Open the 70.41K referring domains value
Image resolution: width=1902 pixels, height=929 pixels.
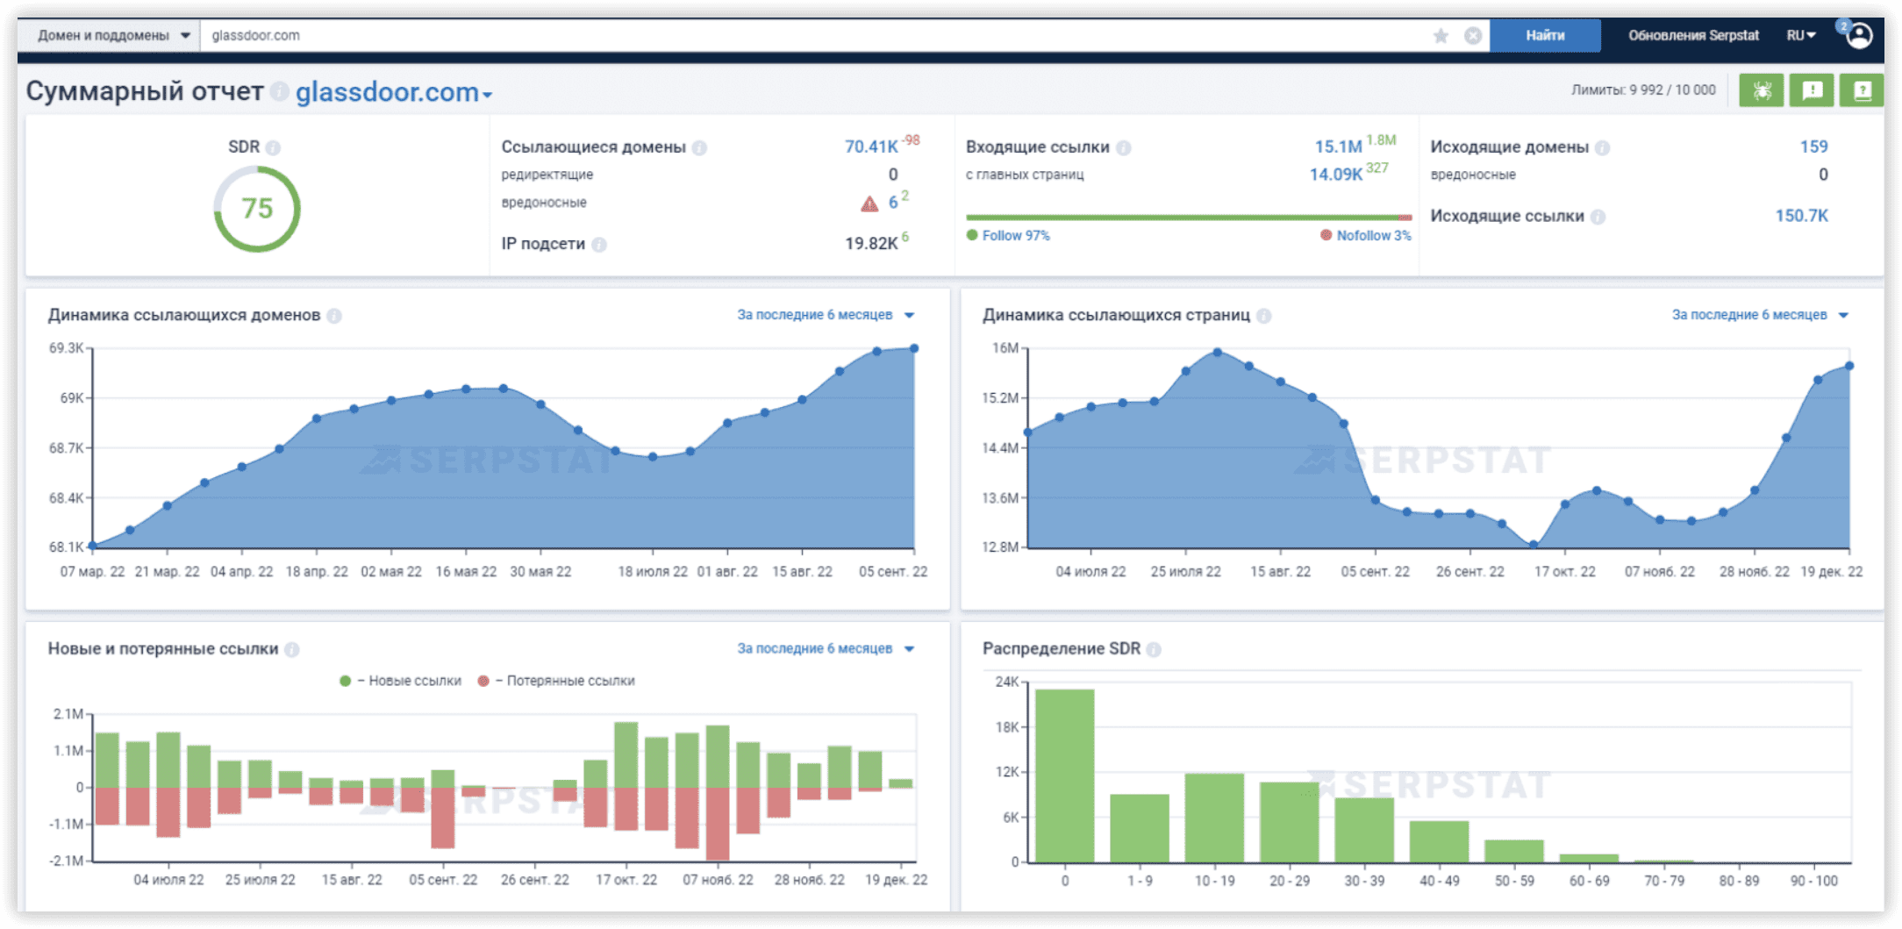coord(871,146)
